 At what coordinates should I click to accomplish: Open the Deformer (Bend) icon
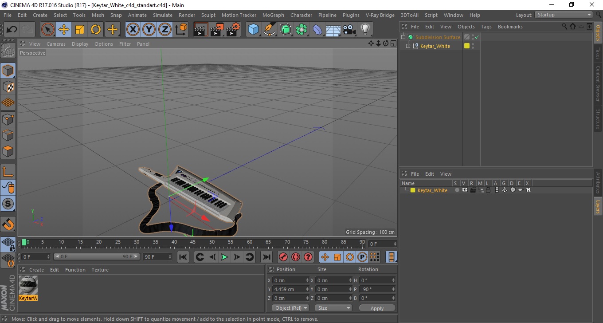318,30
